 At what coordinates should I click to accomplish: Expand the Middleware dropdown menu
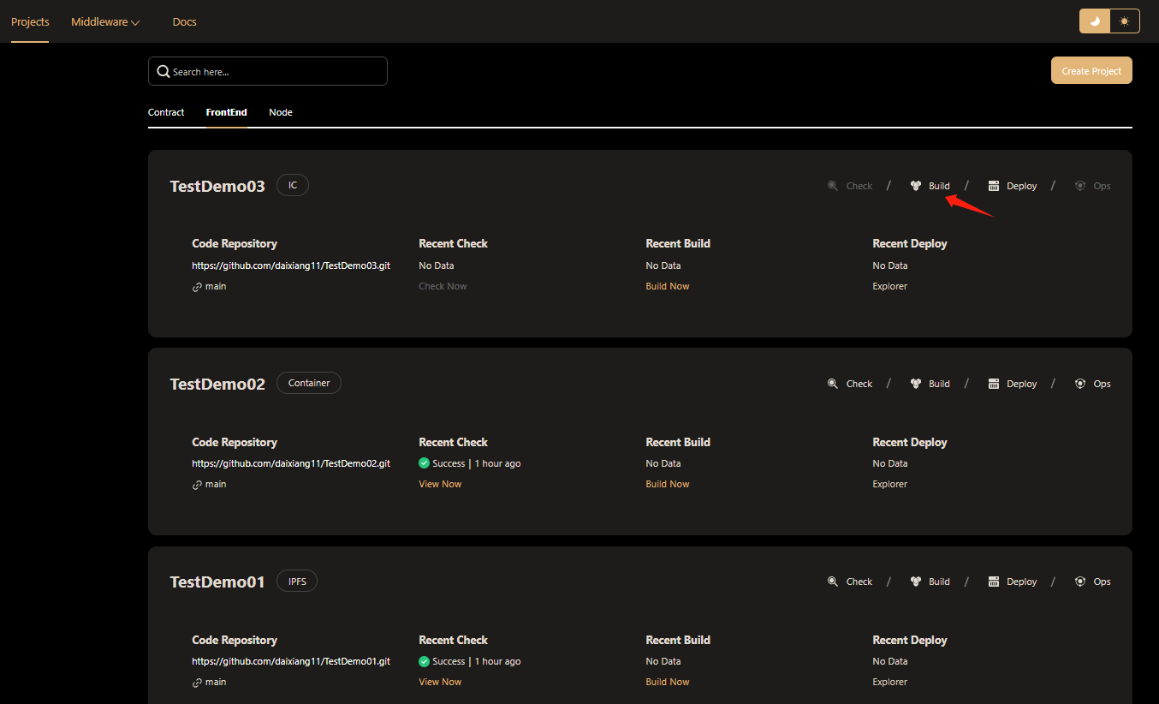point(105,22)
